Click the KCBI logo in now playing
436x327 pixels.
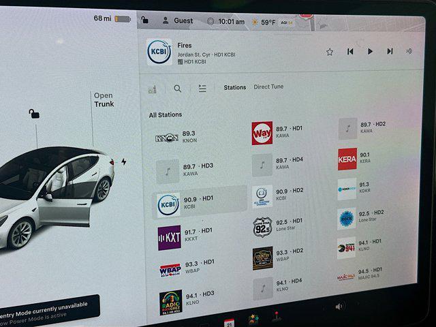coord(159,52)
